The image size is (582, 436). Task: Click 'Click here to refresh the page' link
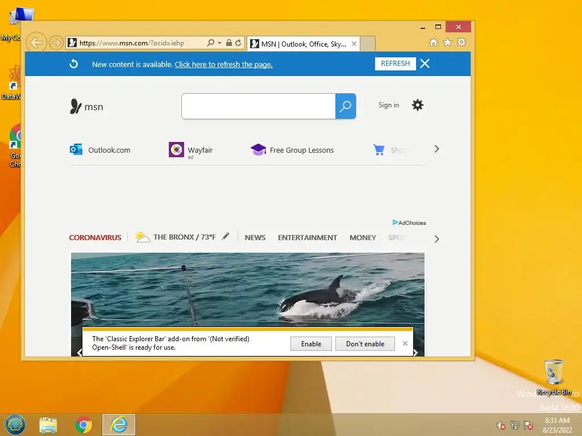coord(223,65)
